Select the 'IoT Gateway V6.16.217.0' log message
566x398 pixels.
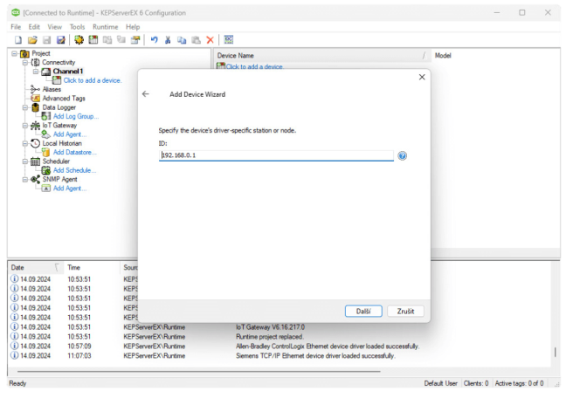tap(271, 327)
